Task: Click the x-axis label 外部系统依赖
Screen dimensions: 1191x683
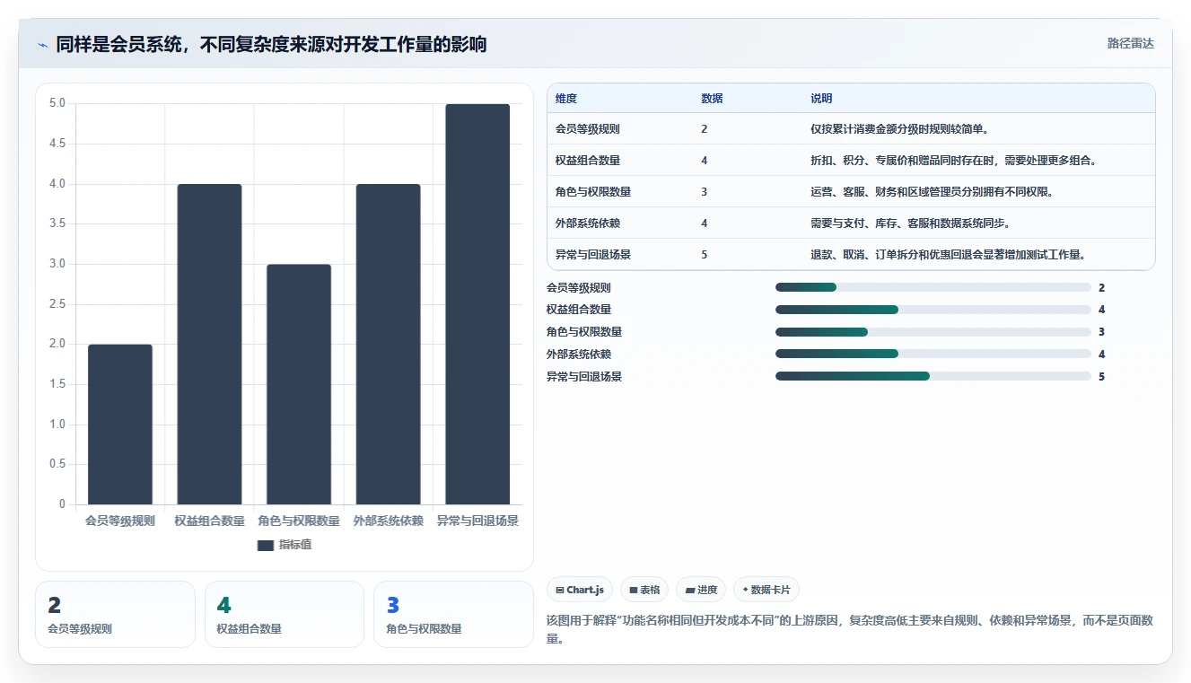Action: (388, 521)
